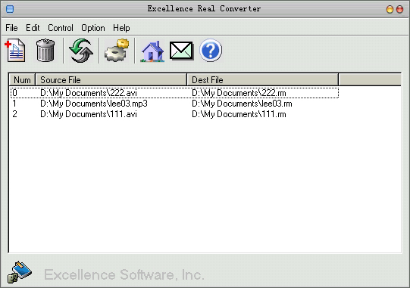
Task: Click row number 1 in list
Action: coord(14,104)
